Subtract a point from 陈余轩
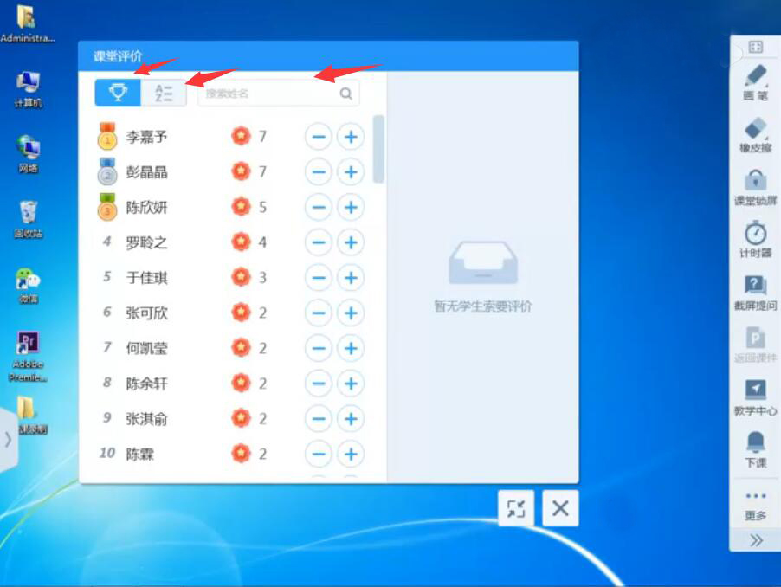The width and height of the screenshot is (781, 587). point(319,384)
